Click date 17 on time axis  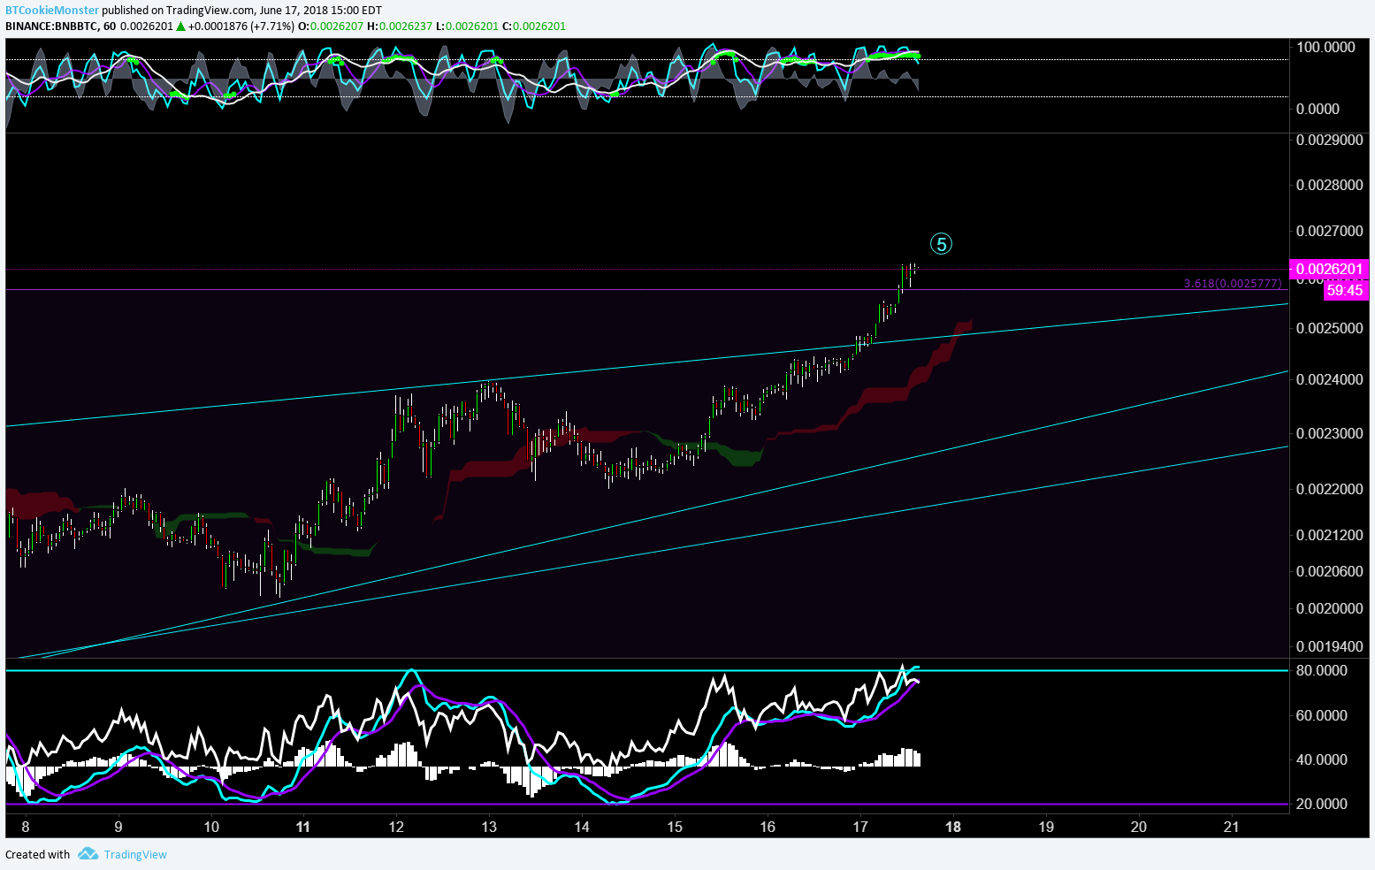pos(860,827)
